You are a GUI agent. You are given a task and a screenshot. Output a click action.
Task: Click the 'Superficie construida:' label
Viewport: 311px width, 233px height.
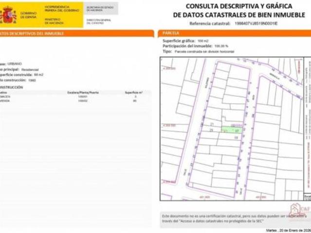tap(16, 75)
